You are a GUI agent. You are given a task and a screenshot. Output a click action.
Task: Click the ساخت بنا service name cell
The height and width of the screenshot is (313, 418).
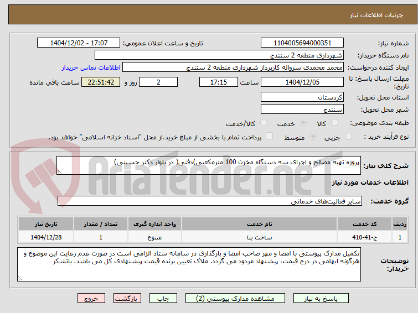(260, 237)
